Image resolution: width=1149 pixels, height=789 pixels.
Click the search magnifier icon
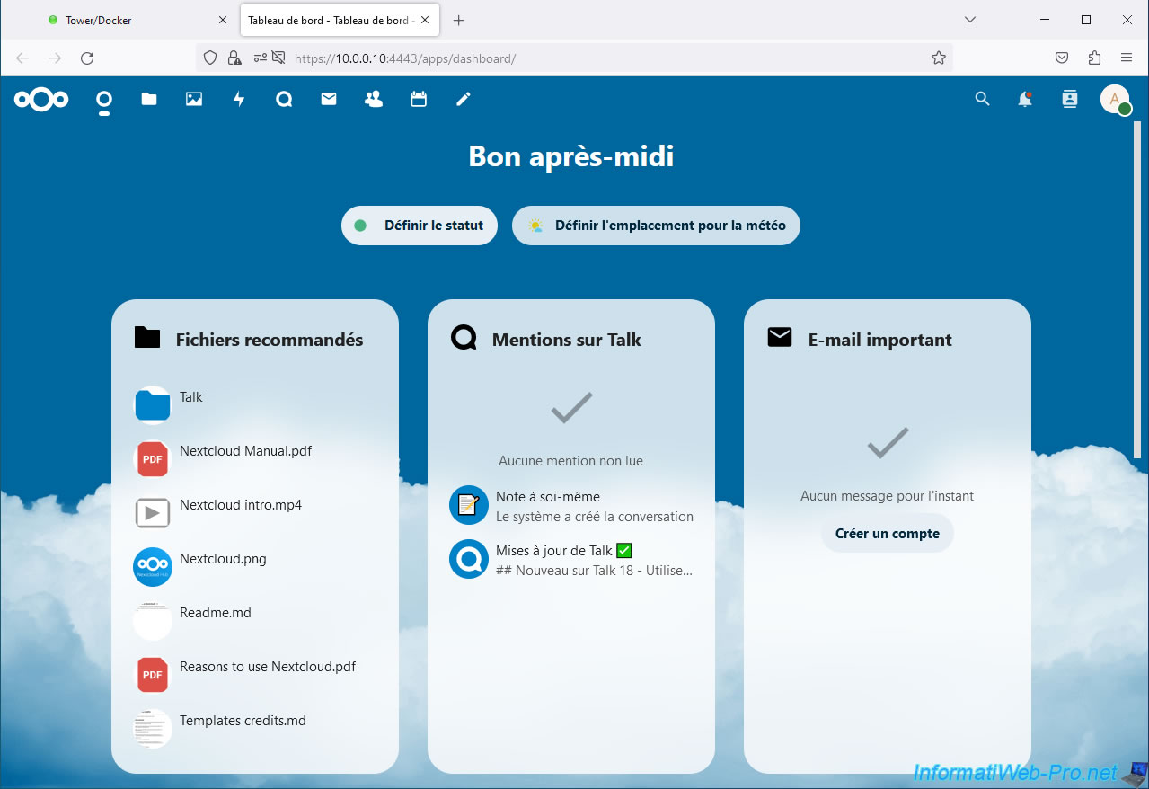[x=982, y=99]
